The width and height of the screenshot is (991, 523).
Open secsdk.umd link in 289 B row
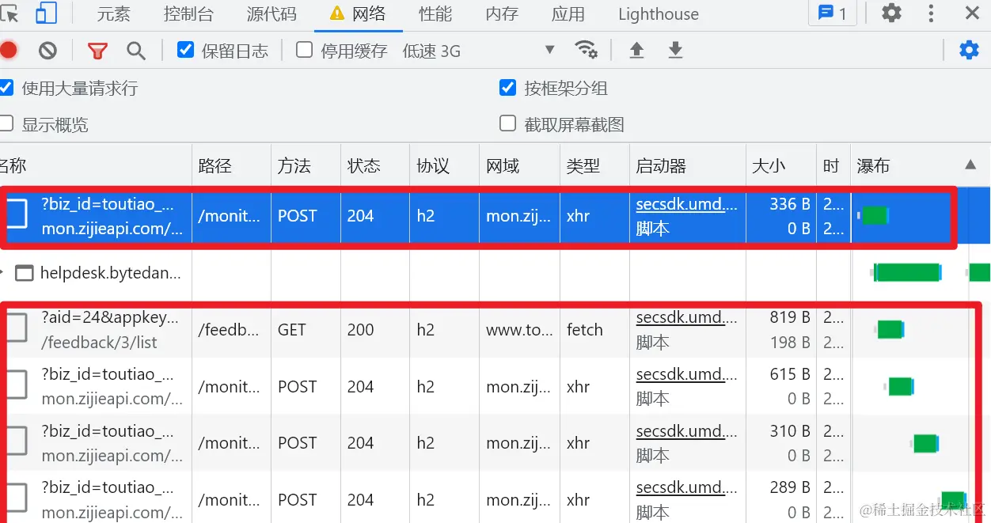686,487
